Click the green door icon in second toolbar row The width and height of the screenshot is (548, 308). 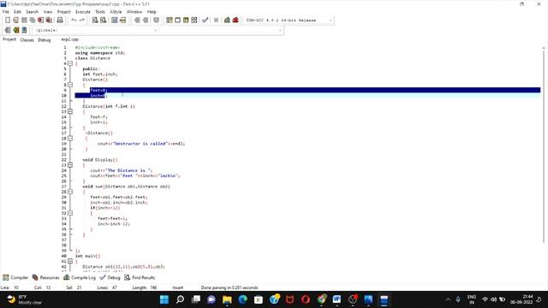coord(16,31)
